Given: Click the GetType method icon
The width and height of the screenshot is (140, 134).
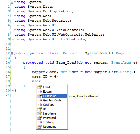Looking at the screenshot, I should click(40, 105).
